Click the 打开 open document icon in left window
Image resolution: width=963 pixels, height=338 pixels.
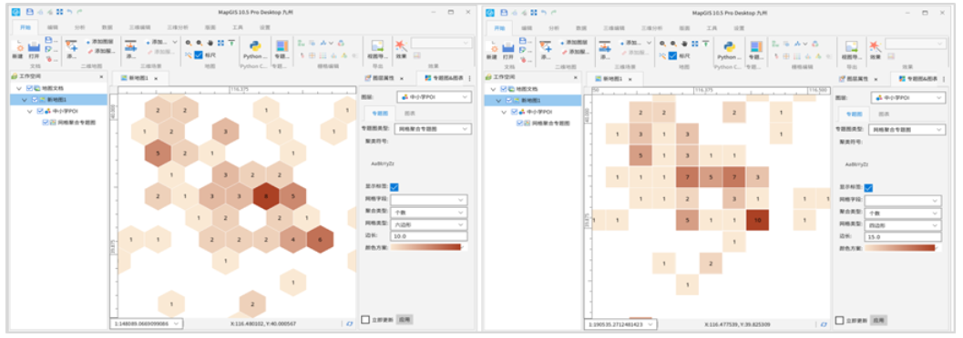tap(34, 50)
